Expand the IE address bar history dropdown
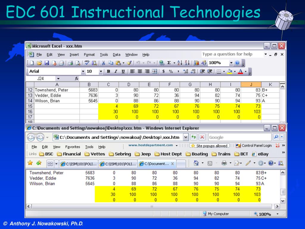 (186, 137)
